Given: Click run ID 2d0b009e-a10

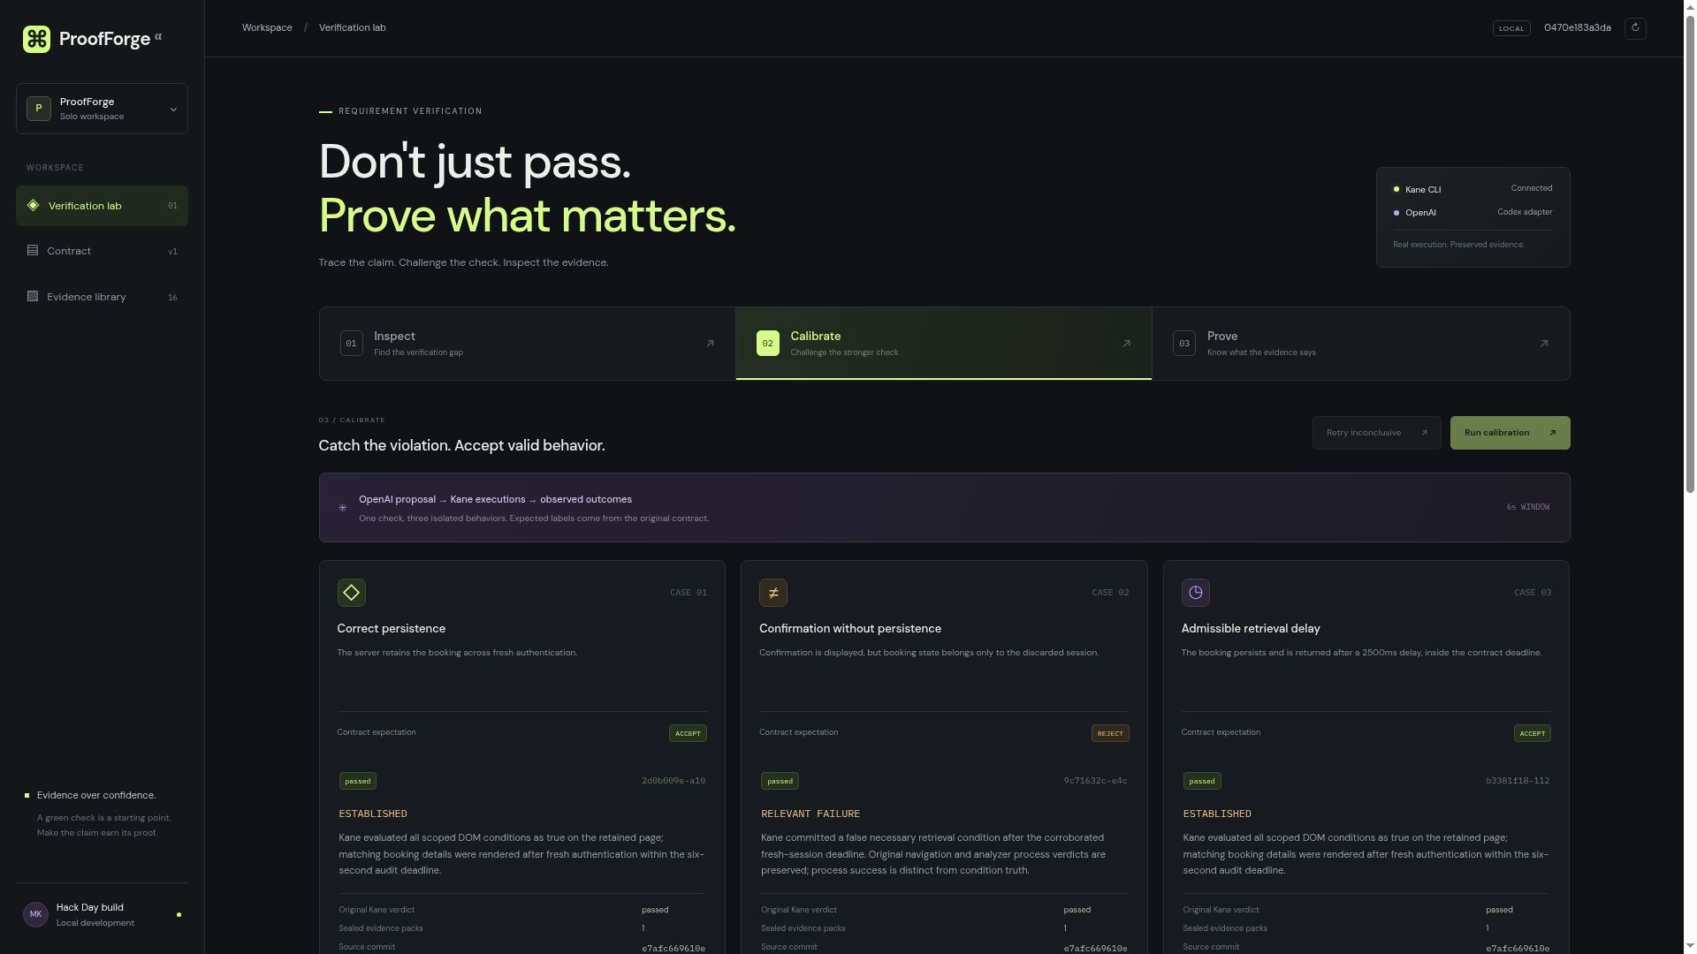Looking at the screenshot, I should coord(673,781).
